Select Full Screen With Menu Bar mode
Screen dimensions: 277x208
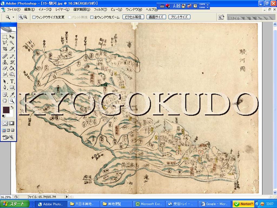tap(8, 130)
